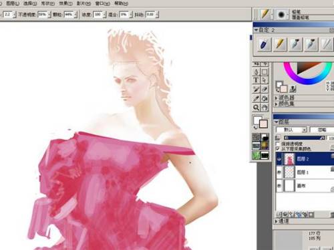Select the Grabber hand tool
This screenshot has width=334, height=250.
[265, 108]
